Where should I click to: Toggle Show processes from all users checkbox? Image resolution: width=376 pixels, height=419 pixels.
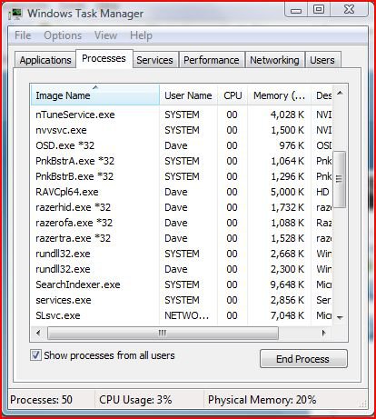[35, 355]
